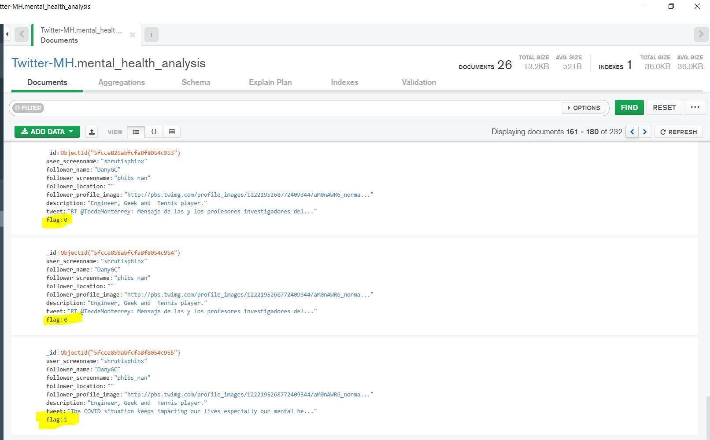Switch to the Documents tab
Image resolution: width=710 pixels, height=440 pixels.
pos(47,82)
